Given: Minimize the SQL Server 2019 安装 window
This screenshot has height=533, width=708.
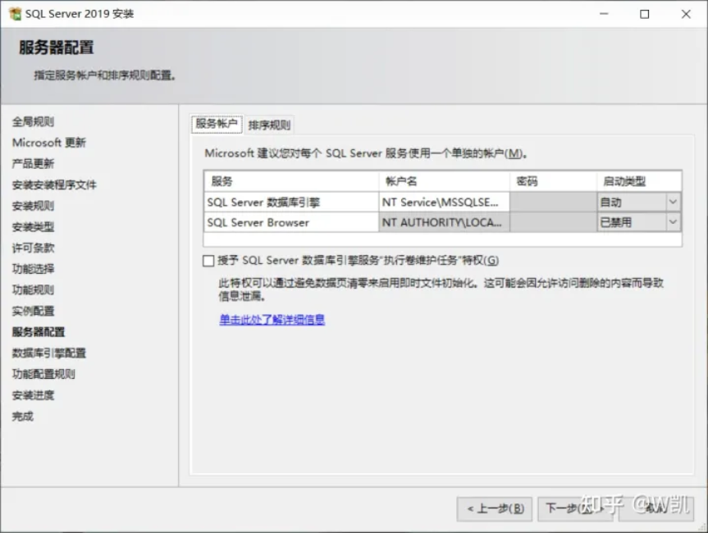Looking at the screenshot, I should (x=604, y=14).
